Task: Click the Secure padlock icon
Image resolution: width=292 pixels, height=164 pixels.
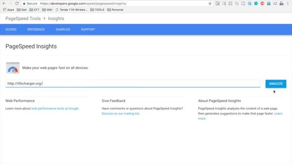Action: pos(24,4)
